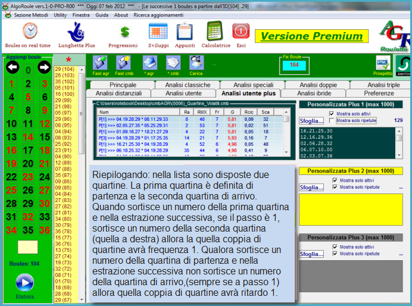
Task: Click the Switch icon
Action: (x=404, y=65)
